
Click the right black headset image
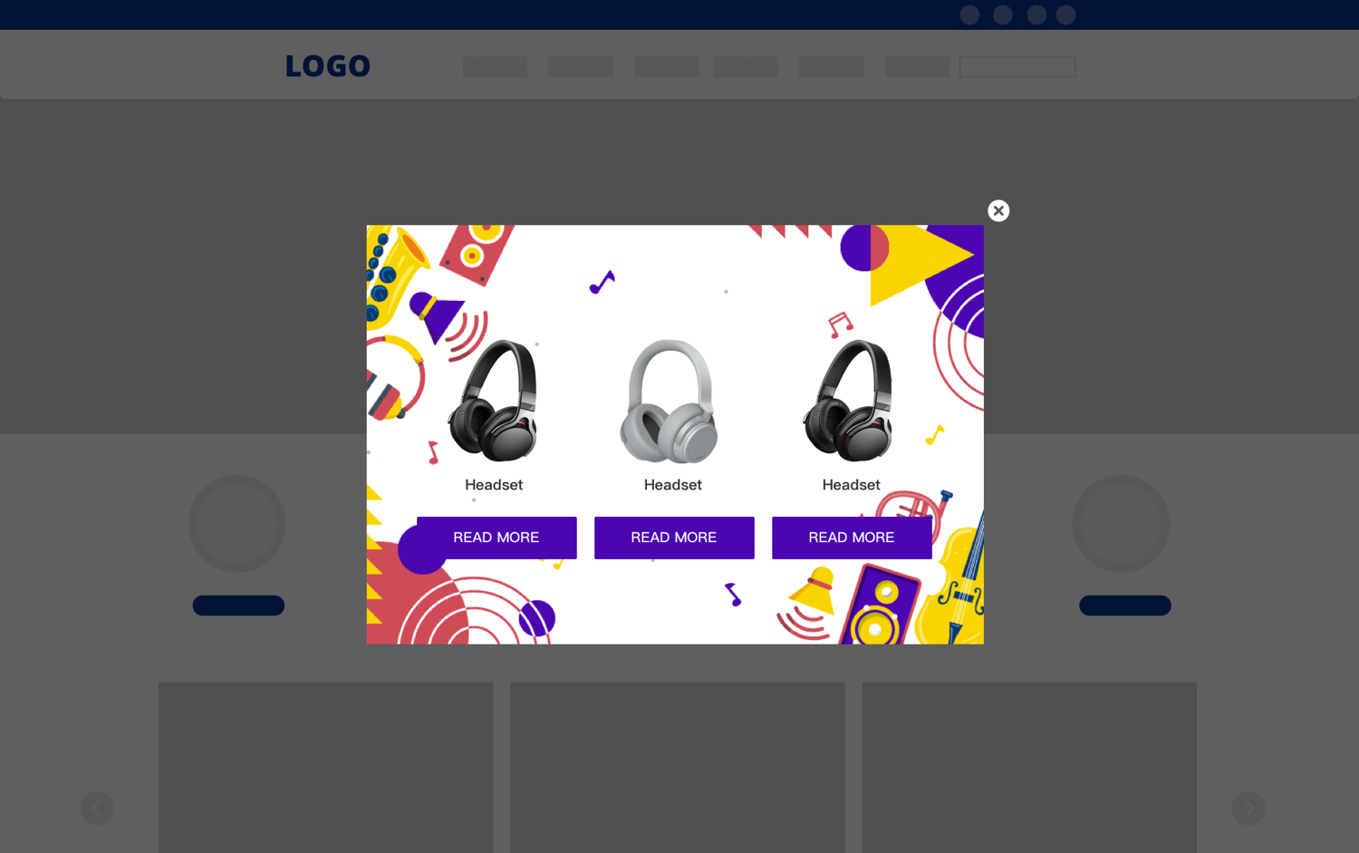point(849,402)
